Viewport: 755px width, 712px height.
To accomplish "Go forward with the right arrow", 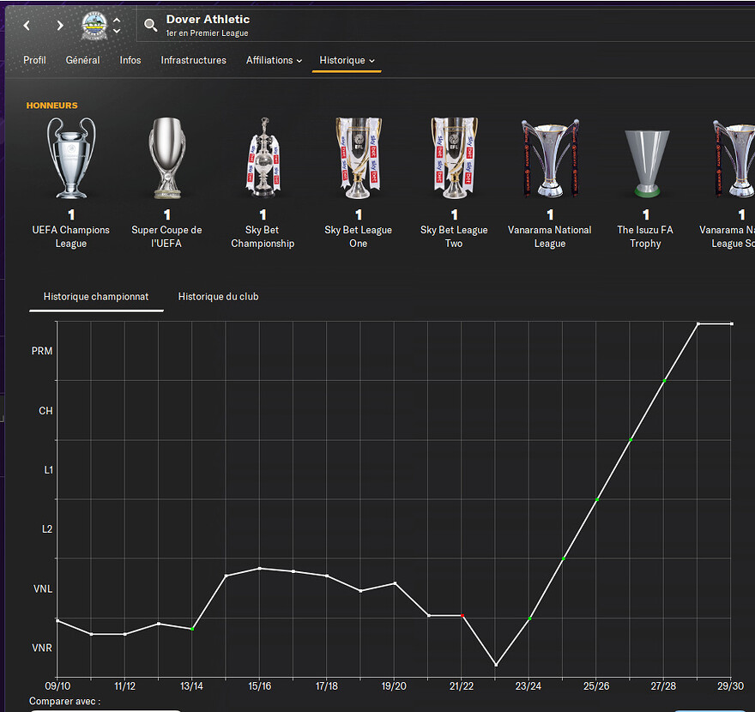I will pyautogui.click(x=59, y=26).
